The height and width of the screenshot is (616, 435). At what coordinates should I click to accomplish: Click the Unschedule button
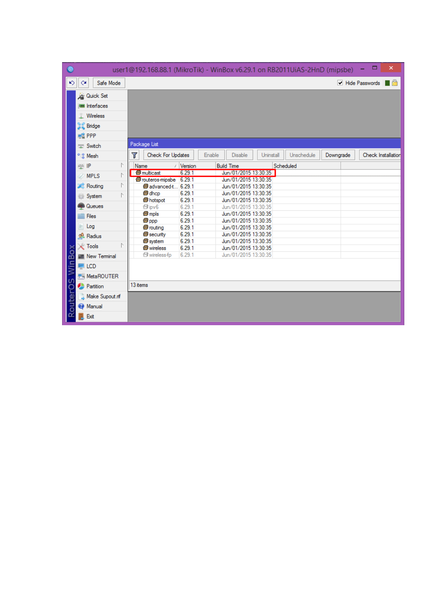pyautogui.click(x=302, y=155)
